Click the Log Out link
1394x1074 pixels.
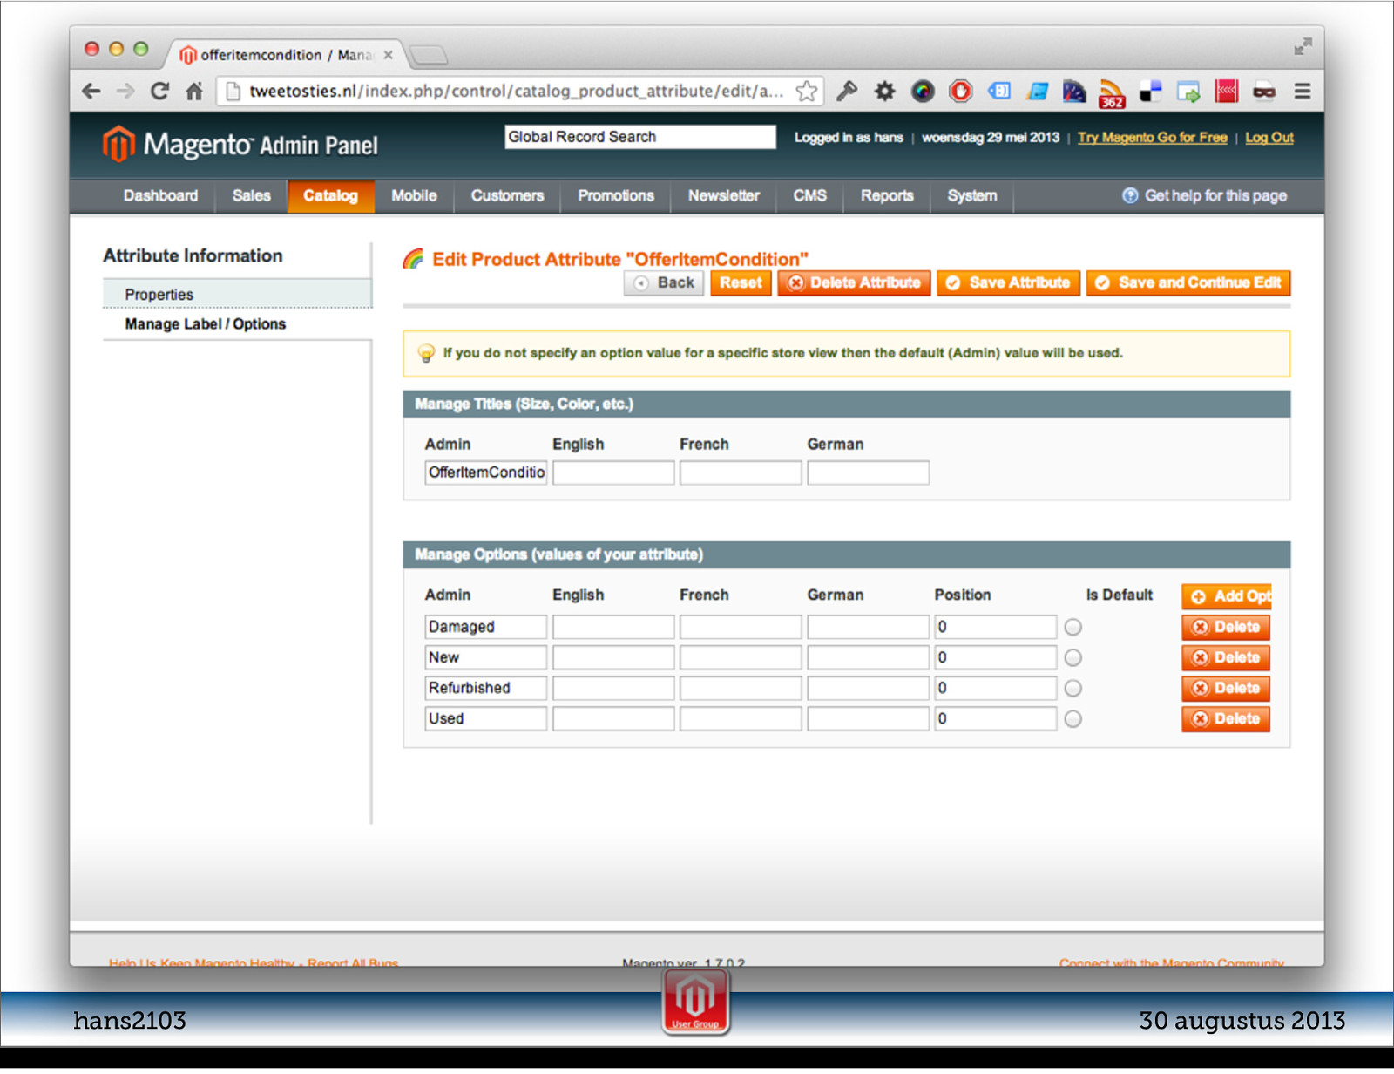[1269, 138]
